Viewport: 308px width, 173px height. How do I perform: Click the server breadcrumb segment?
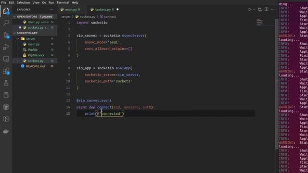66,17
